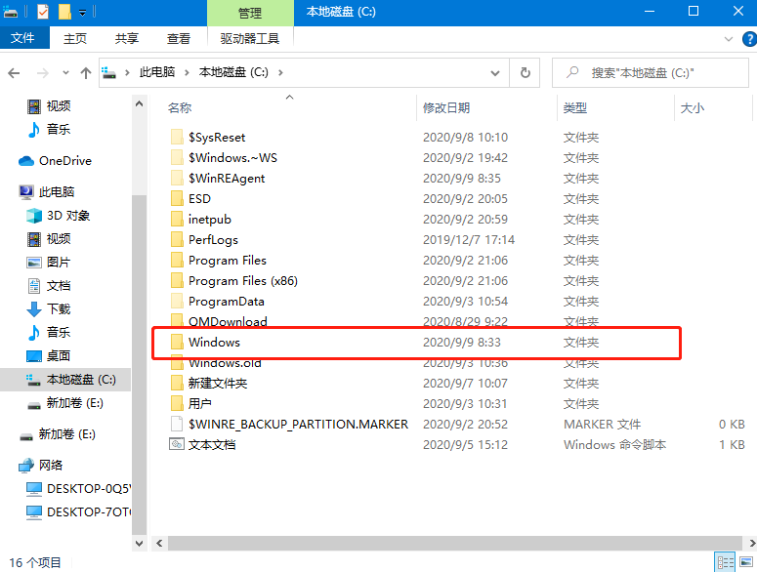Click the date 2019/12/7 17:14 of PerfLogs
This screenshot has height=572, width=757.
click(x=469, y=240)
